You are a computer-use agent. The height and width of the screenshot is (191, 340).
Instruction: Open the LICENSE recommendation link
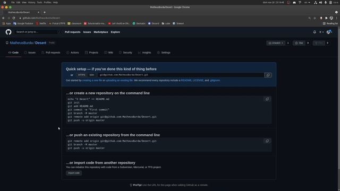tap(198, 80)
